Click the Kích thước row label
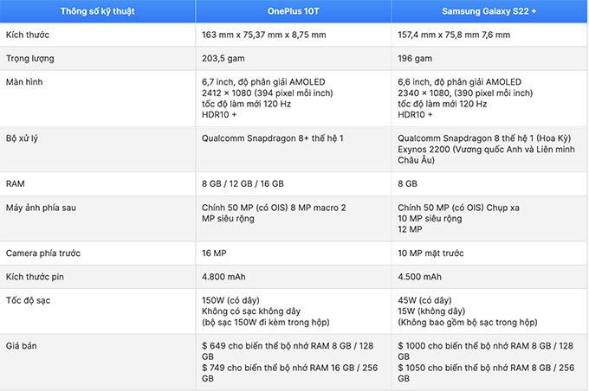The width and height of the screenshot is (589, 391). 28,35
